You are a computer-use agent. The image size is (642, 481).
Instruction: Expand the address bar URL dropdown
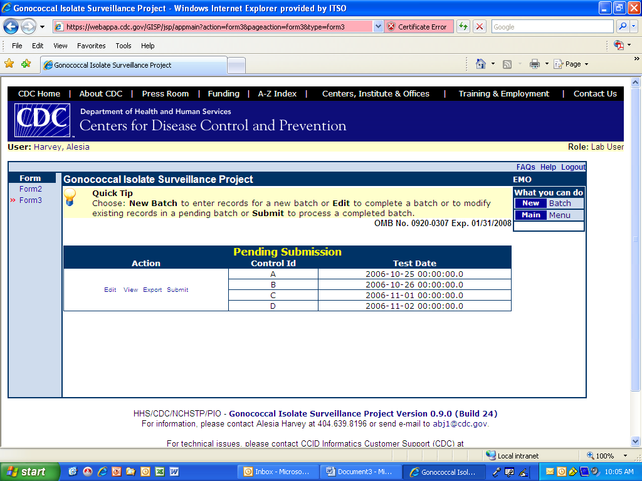(x=378, y=27)
